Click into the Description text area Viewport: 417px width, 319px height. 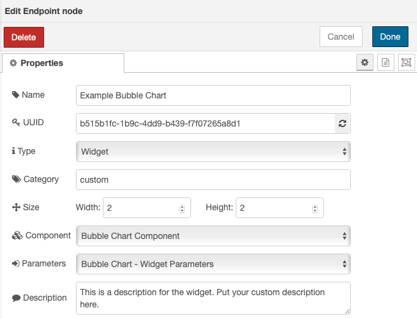213,298
